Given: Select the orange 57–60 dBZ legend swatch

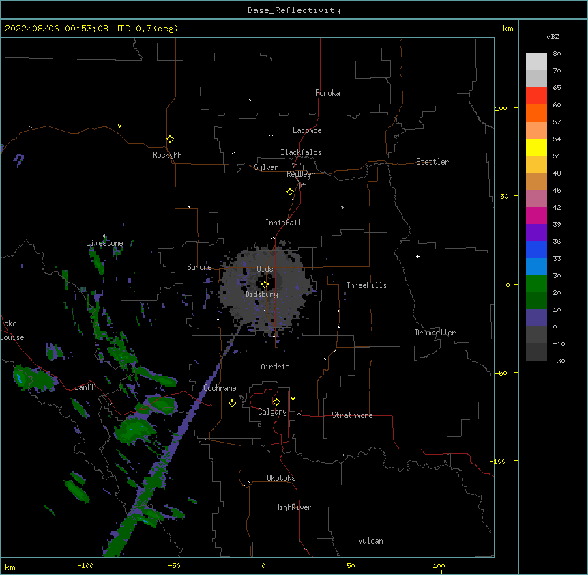Looking at the screenshot, I should pyautogui.click(x=536, y=113).
